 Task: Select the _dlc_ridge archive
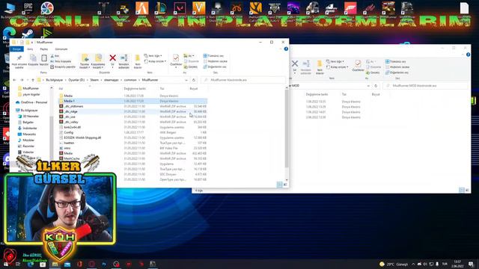133,111
